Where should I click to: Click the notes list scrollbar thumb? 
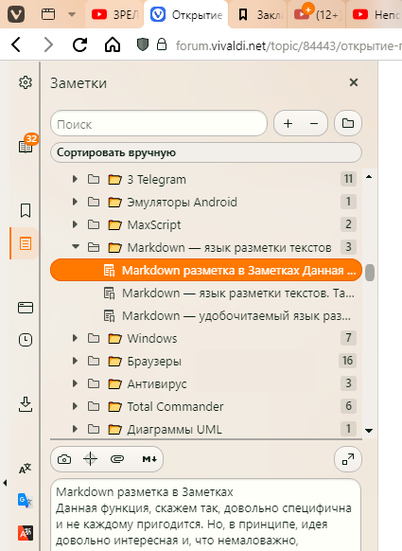[369, 273]
